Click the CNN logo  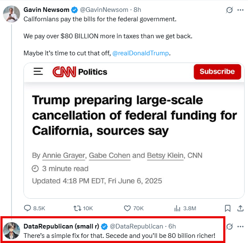64,72
